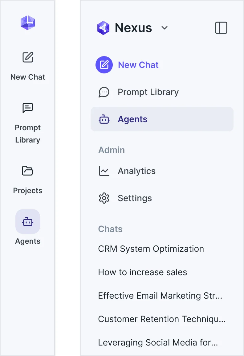244x356 pixels.
Task: Click the Chats section heading
Action: point(110,229)
